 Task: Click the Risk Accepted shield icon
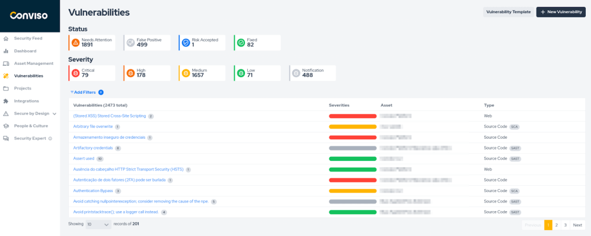point(185,43)
